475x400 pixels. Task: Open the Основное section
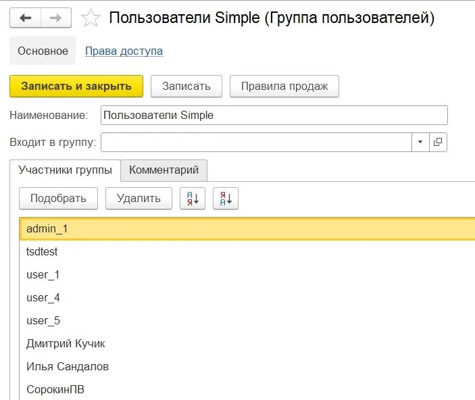[x=43, y=51]
